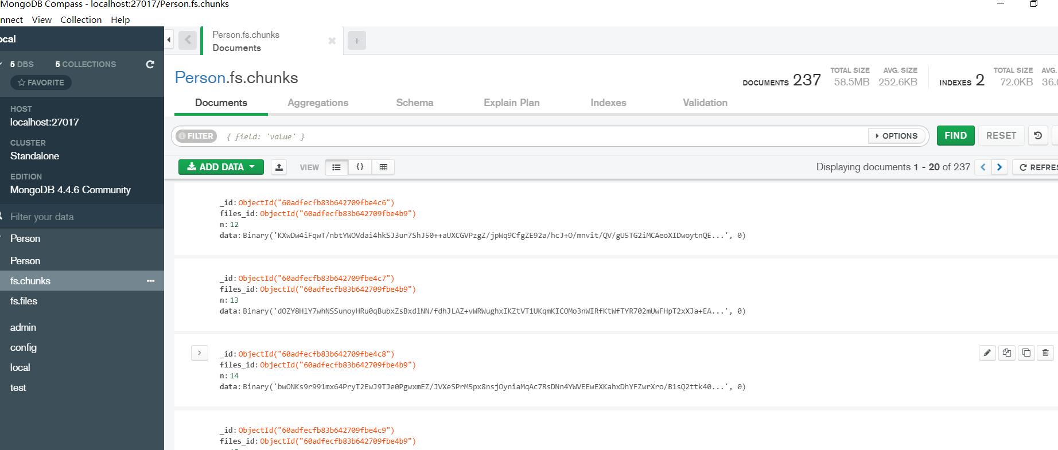
Task: Click the export collection icon
Action: [x=279, y=167]
